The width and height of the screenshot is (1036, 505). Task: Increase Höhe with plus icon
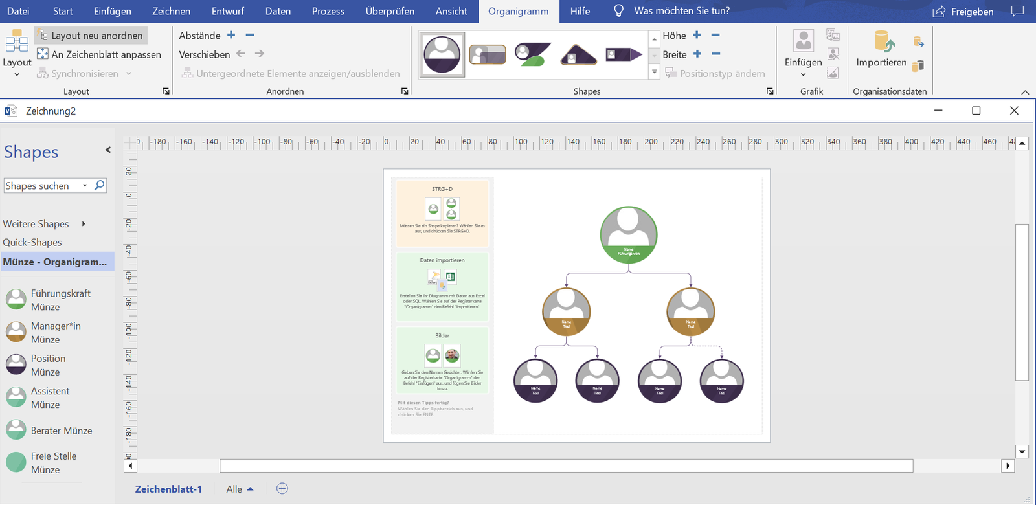click(x=697, y=35)
